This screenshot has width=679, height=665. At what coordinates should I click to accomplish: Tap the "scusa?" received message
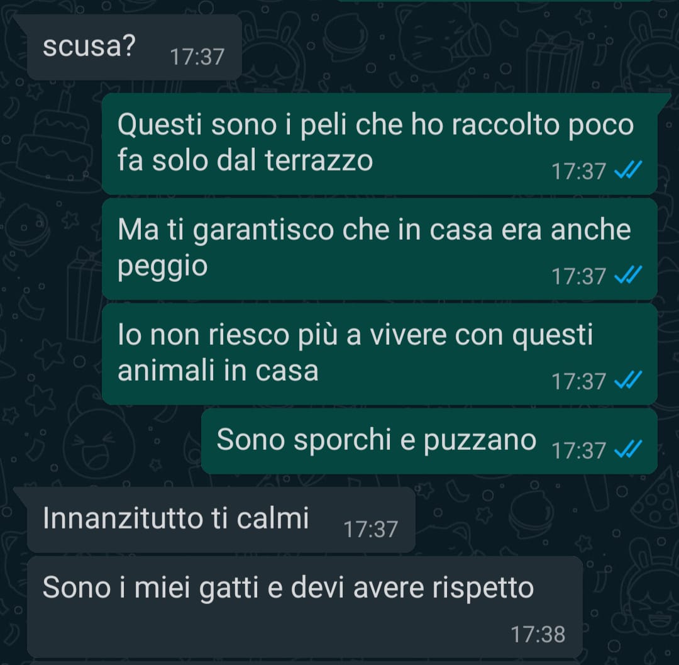pyautogui.click(x=135, y=47)
